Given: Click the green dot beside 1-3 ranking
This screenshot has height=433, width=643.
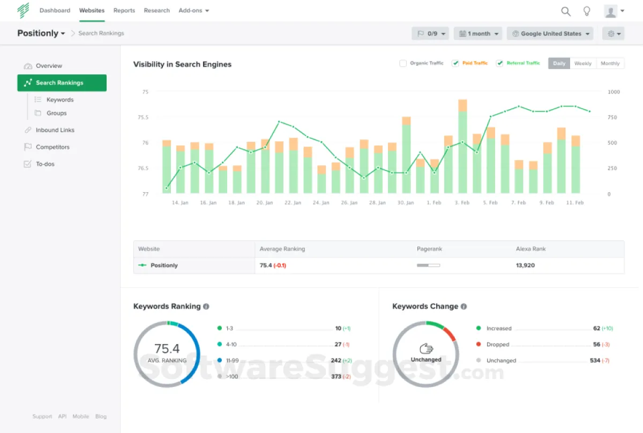Looking at the screenshot, I should click(220, 328).
